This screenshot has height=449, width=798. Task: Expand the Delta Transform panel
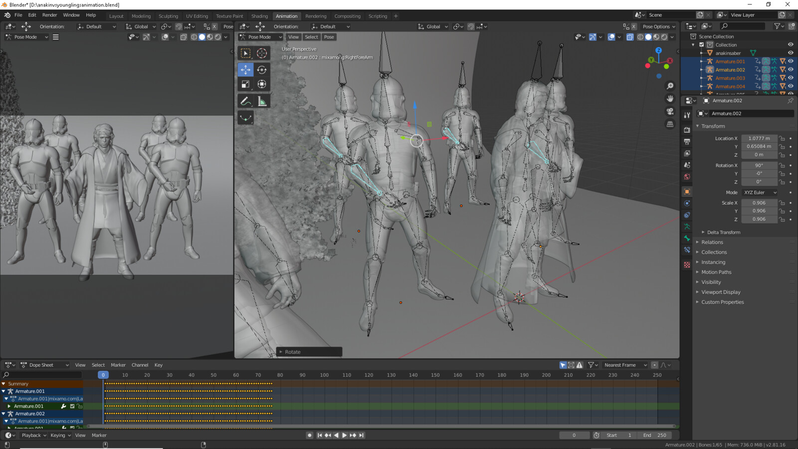[724, 232]
